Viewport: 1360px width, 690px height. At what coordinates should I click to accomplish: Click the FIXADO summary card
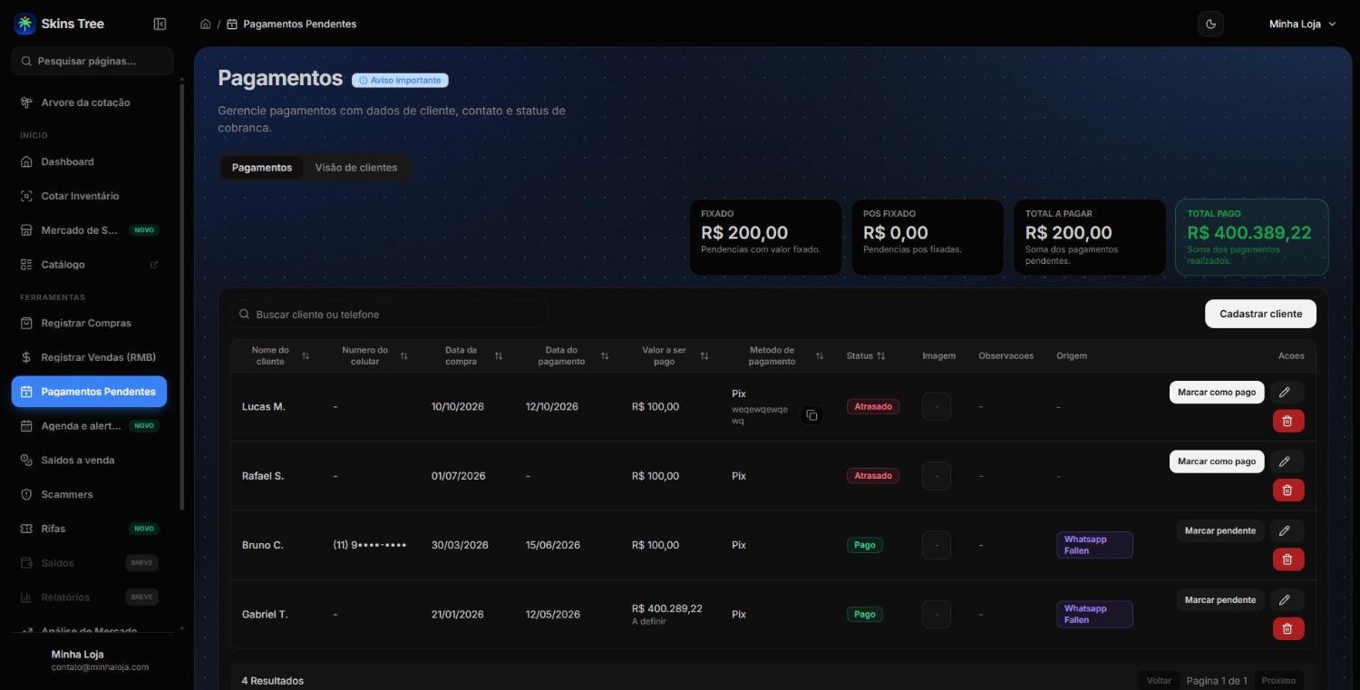pyautogui.click(x=765, y=238)
